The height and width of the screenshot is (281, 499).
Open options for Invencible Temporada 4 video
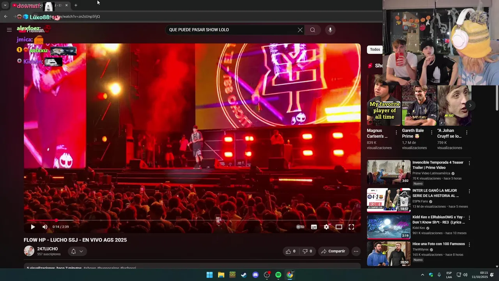point(469,163)
